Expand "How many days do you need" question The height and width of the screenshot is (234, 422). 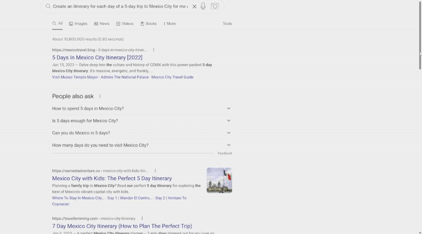pos(142,145)
